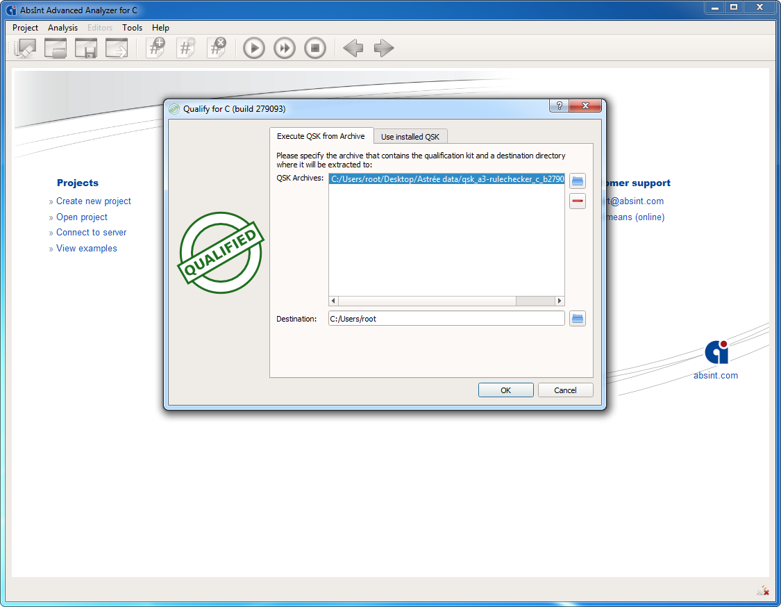Click the Connect to server link
Viewport: 781px width, 607px height.
[x=91, y=232]
